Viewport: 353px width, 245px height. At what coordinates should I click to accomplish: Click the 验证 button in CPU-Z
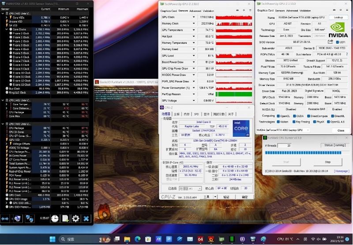226,197
